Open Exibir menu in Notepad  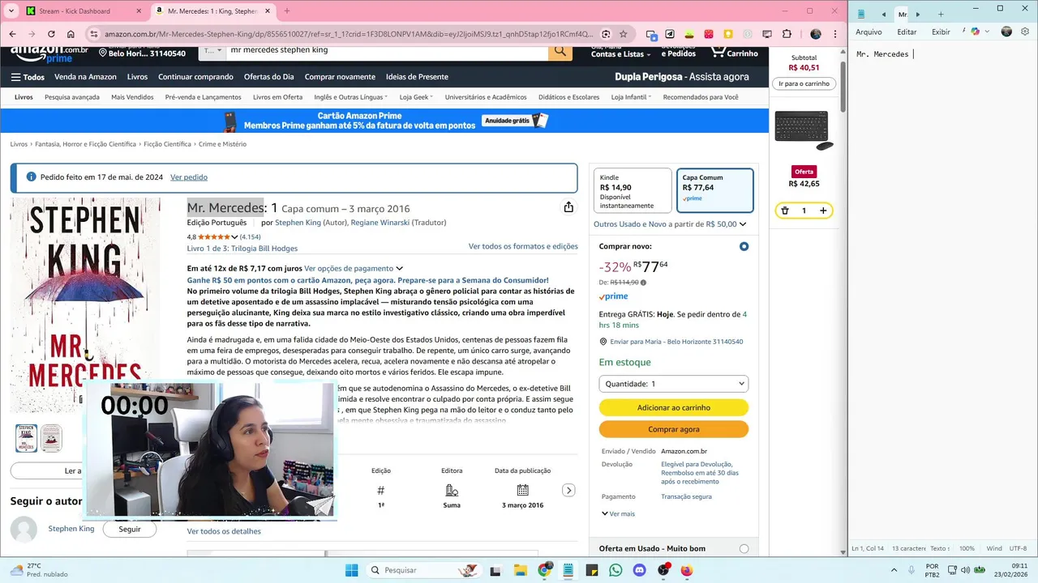tap(941, 32)
